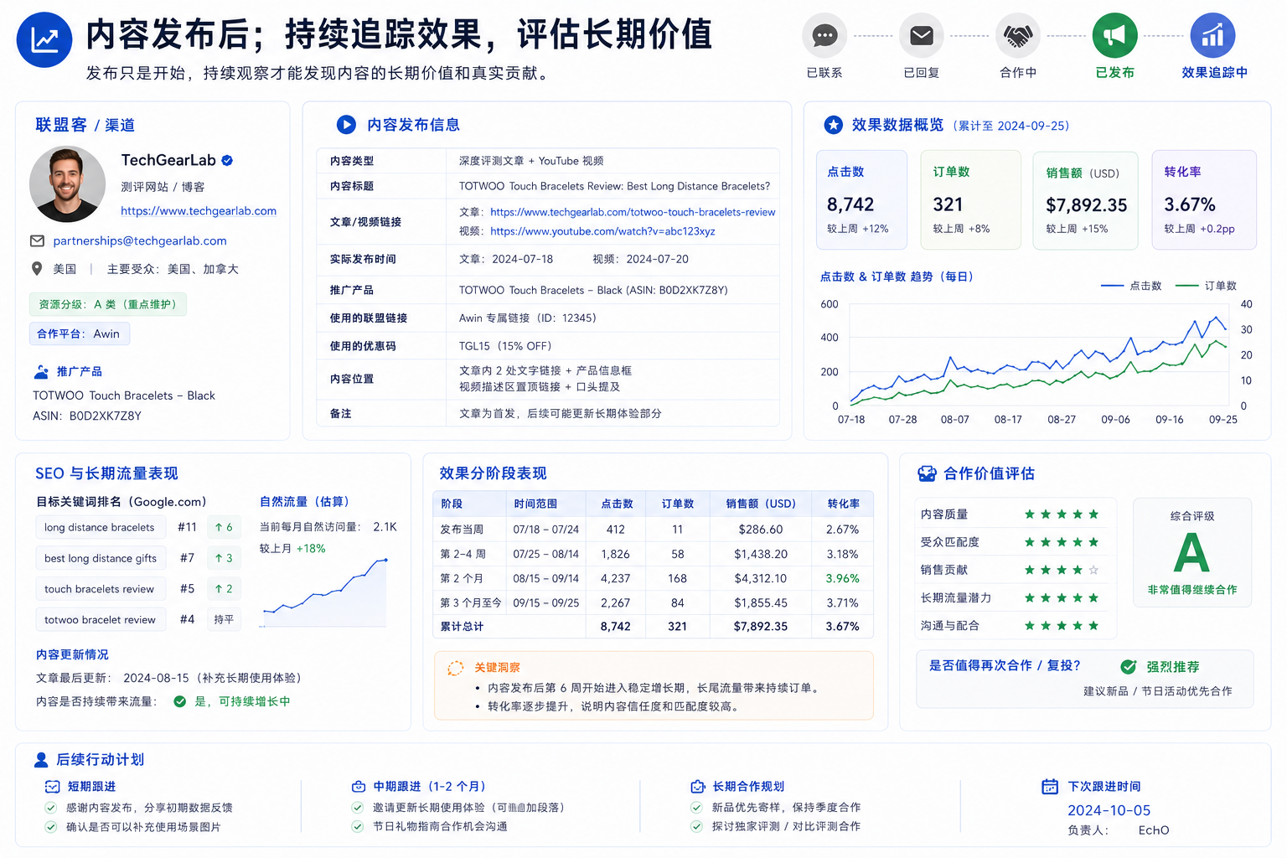Click the 强烈推荐 green check icon

click(x=1129, y=667)
